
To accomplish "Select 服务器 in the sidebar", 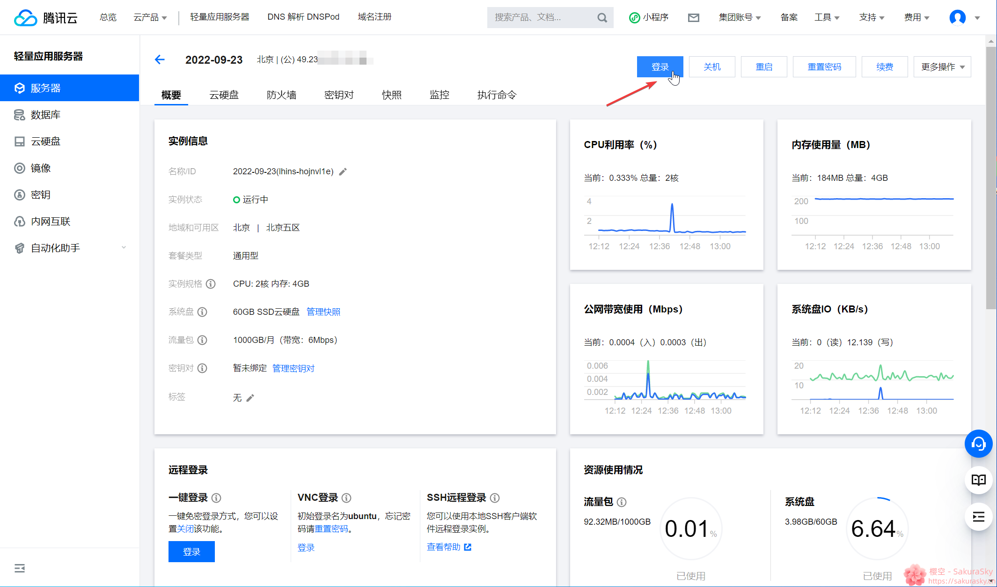I will (69, 88).
